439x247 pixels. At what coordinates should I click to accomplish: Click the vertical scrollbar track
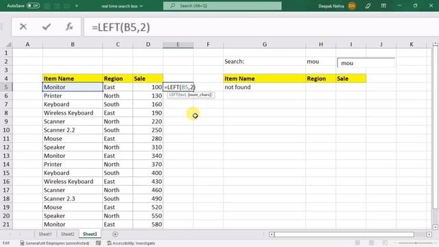click(435, 128)
